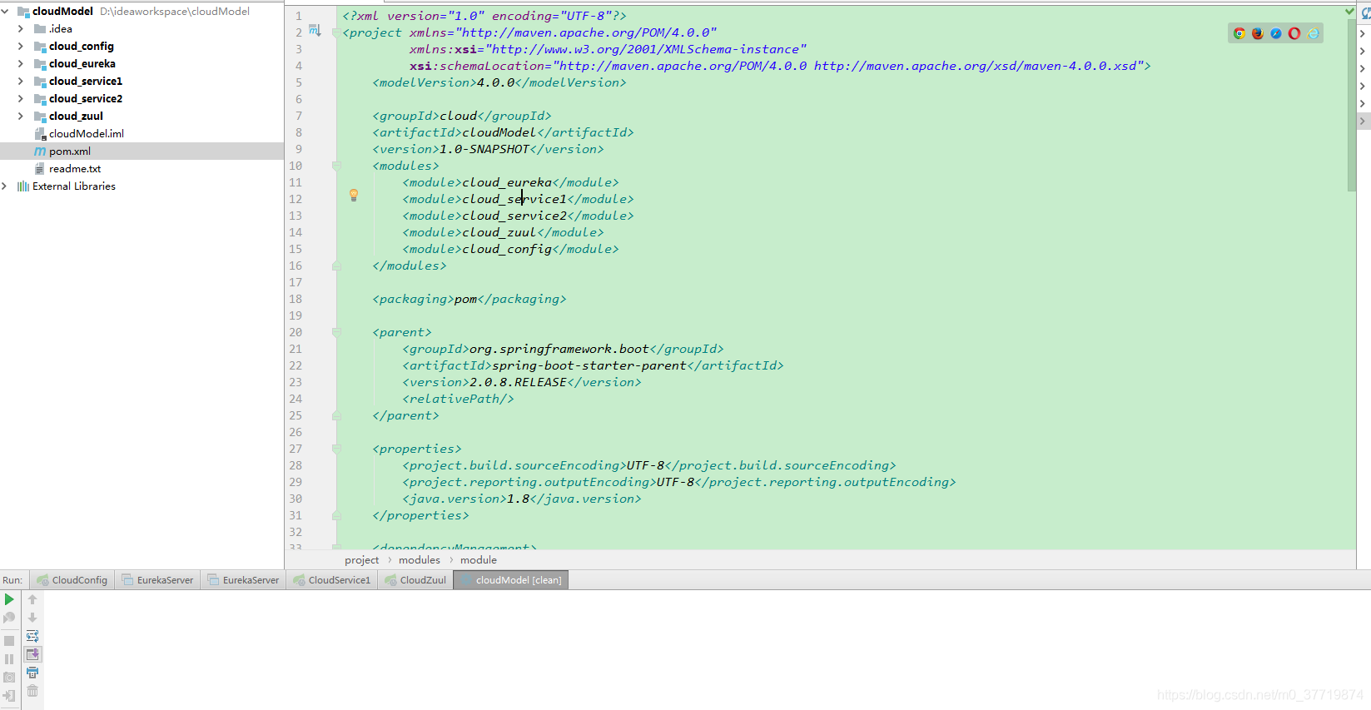Open pom.xml preview in Internet Explorer

point(1313,33)
